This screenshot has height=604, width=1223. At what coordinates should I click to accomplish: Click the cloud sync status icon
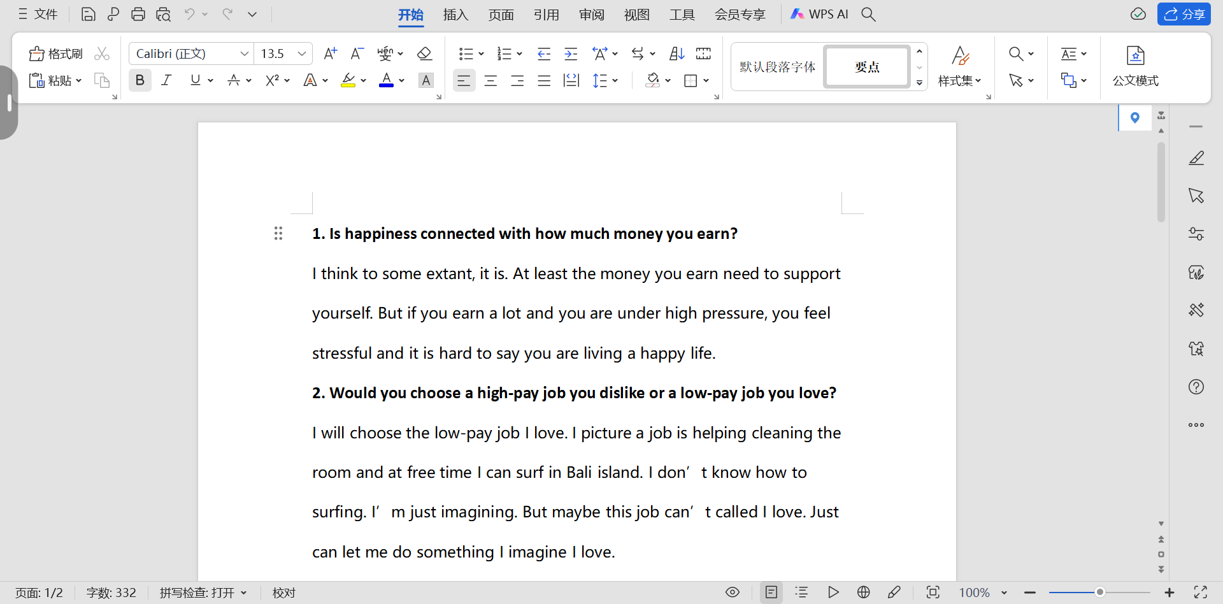(x=1138, y=14)
